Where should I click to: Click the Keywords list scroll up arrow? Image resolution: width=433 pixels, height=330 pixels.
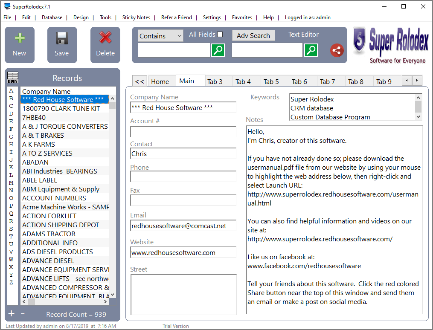[418, 98]
